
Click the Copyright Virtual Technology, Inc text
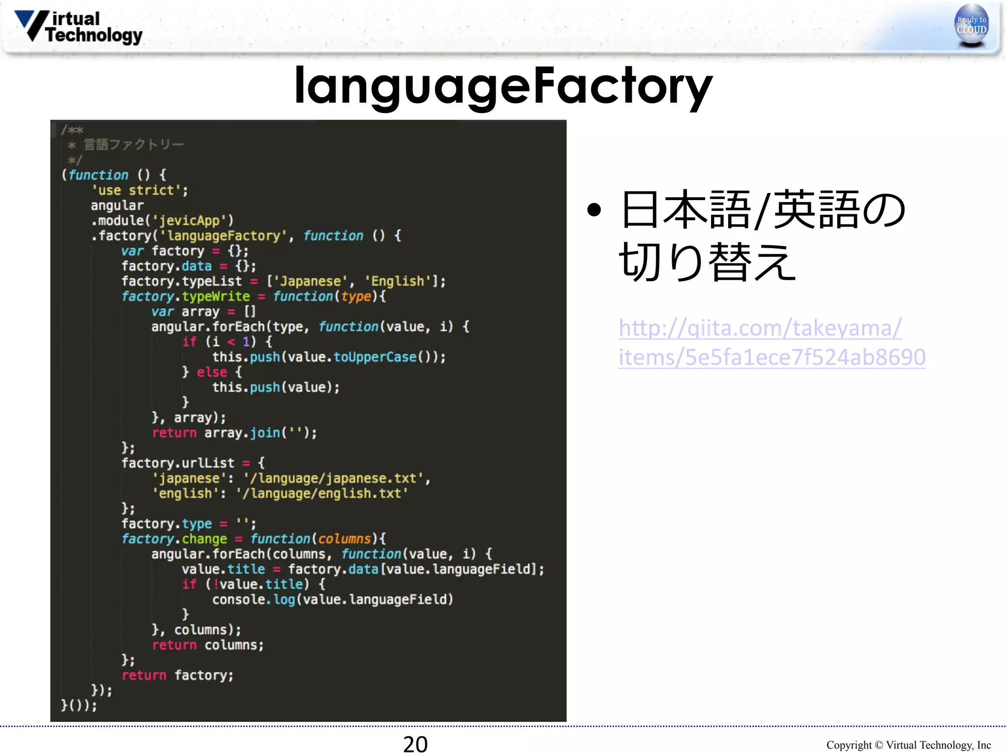tap(908, 745)
